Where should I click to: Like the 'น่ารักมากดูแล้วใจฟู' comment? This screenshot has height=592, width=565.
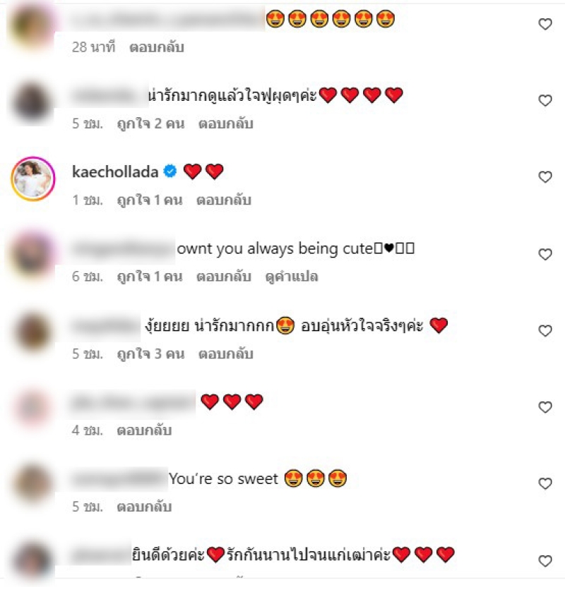[x=545, y=100]
